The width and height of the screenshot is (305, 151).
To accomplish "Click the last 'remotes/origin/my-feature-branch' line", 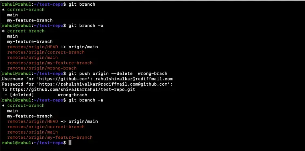I will click(x=50, y=137).
